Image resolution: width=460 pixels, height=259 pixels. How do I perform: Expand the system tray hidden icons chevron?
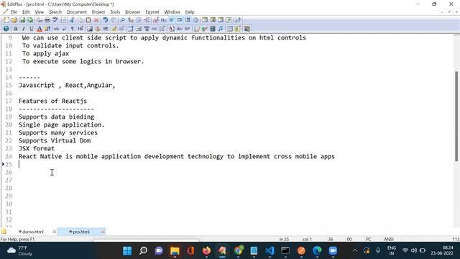coord(355,250)
